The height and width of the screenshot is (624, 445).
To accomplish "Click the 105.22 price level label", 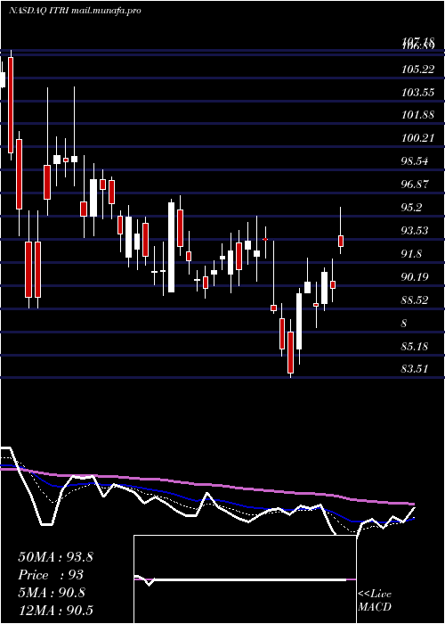I will click(417, 70).
